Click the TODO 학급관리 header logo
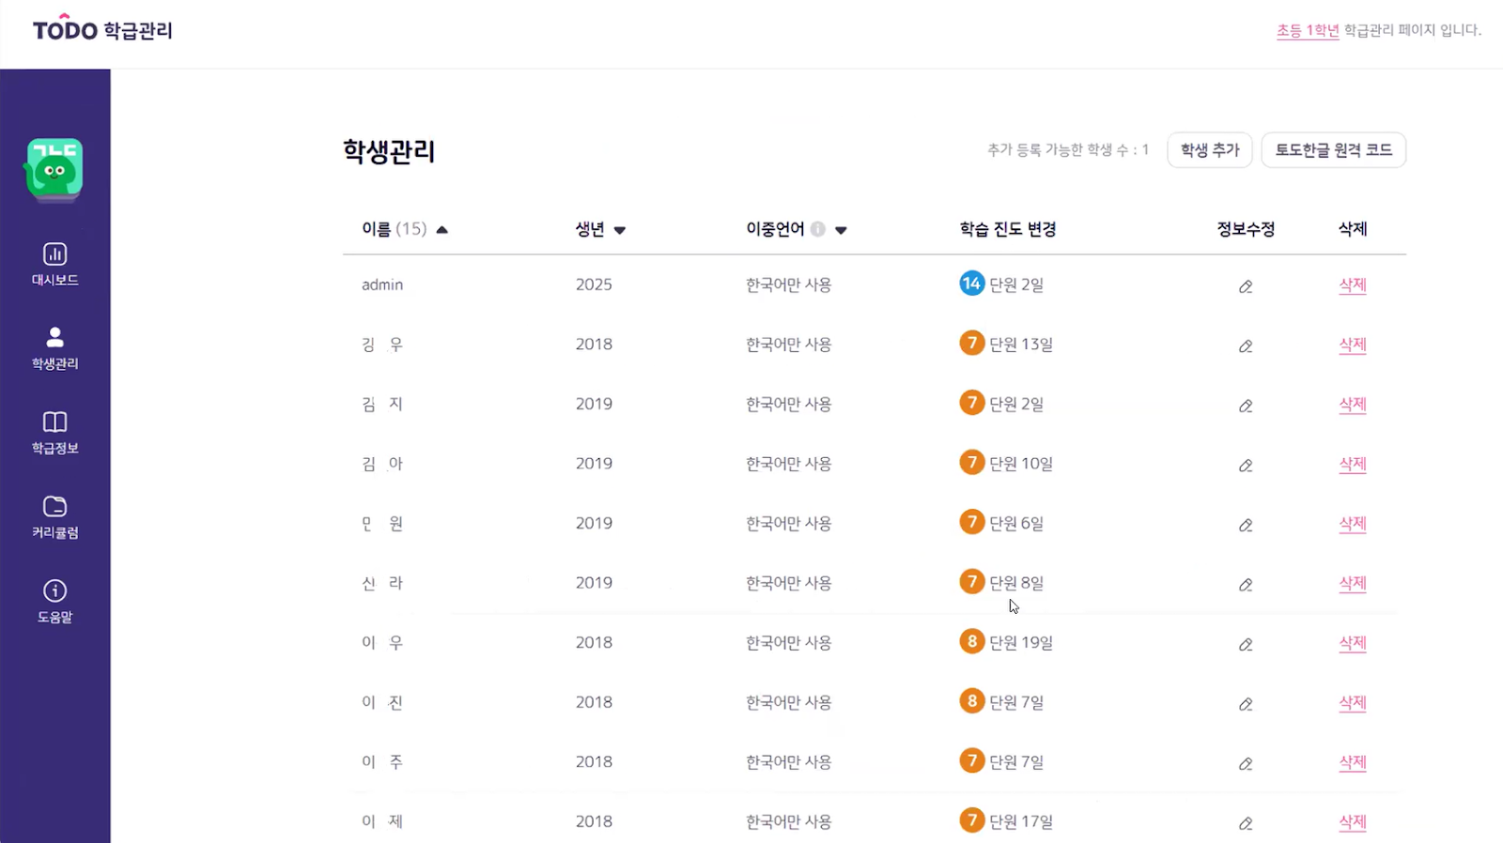This screenshot has width=1503, height=843. tap(102, 30)
